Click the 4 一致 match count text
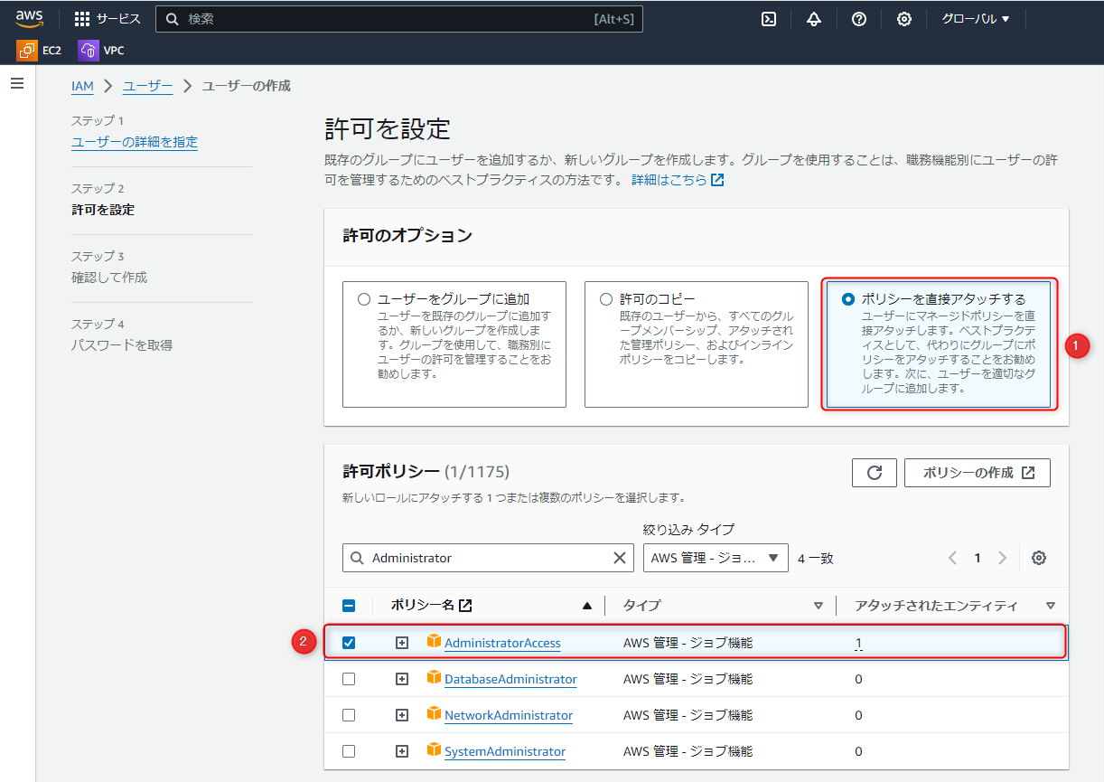Viewport: 1104px width, 782px height. 816,559
